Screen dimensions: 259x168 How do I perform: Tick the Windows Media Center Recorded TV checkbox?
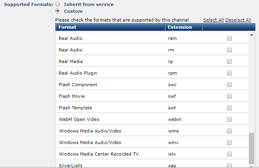pos(229,154)
